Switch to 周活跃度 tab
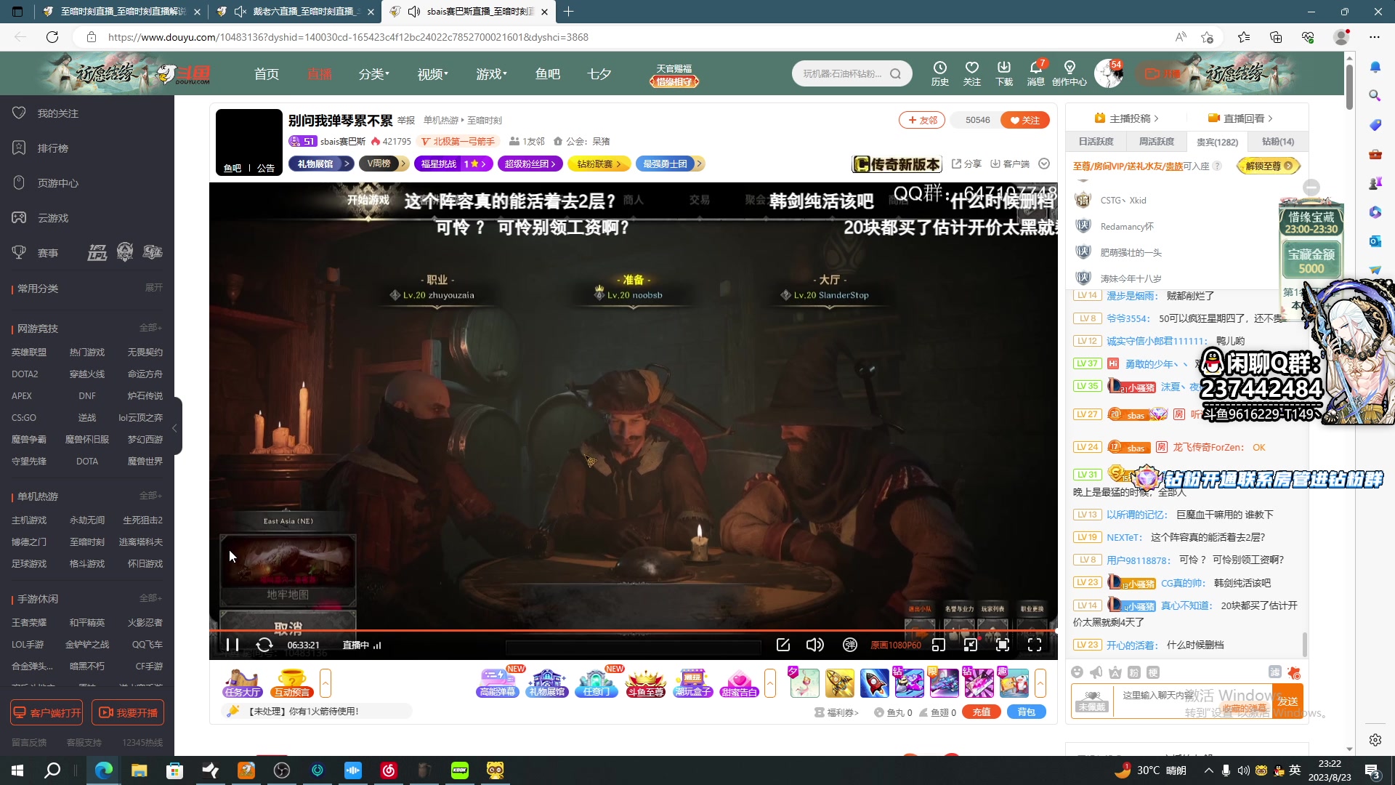The width and height of the screenshot is (1395, 785). coord(1156,142)
